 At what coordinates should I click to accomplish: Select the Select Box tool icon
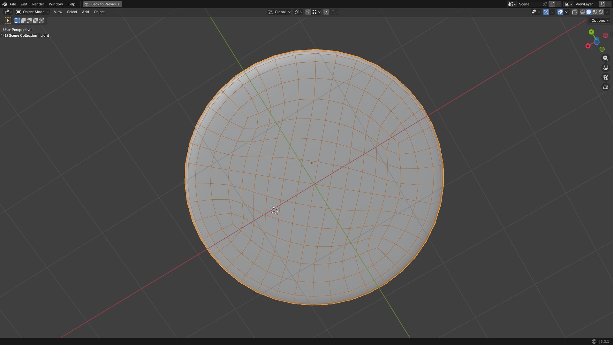tap(8, 20)
